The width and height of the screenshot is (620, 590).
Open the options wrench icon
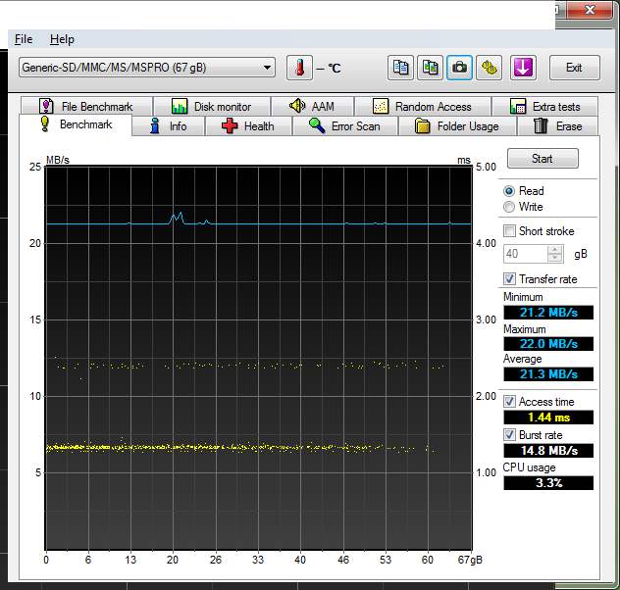click(x=489, y=68)
